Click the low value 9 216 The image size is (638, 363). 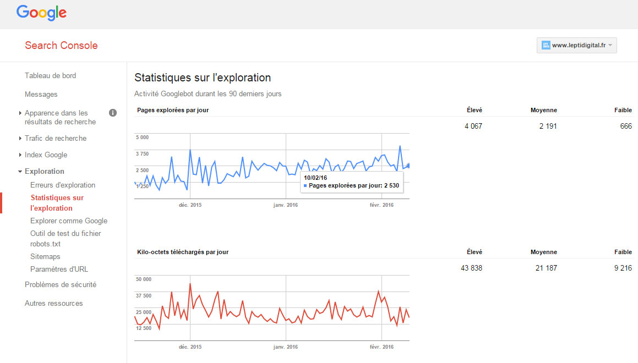tap(623, 268)
